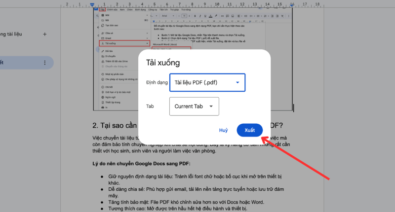The width and height of the screenshot is (395, 212).
Task: Cancel the download with Huỷ
Action: click(x=223, y=130)
